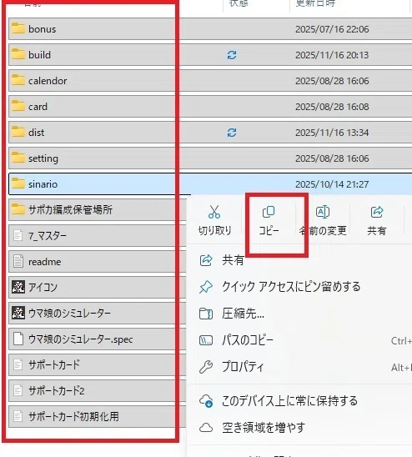Select 共有 entry in context menu list

point(233,259)
